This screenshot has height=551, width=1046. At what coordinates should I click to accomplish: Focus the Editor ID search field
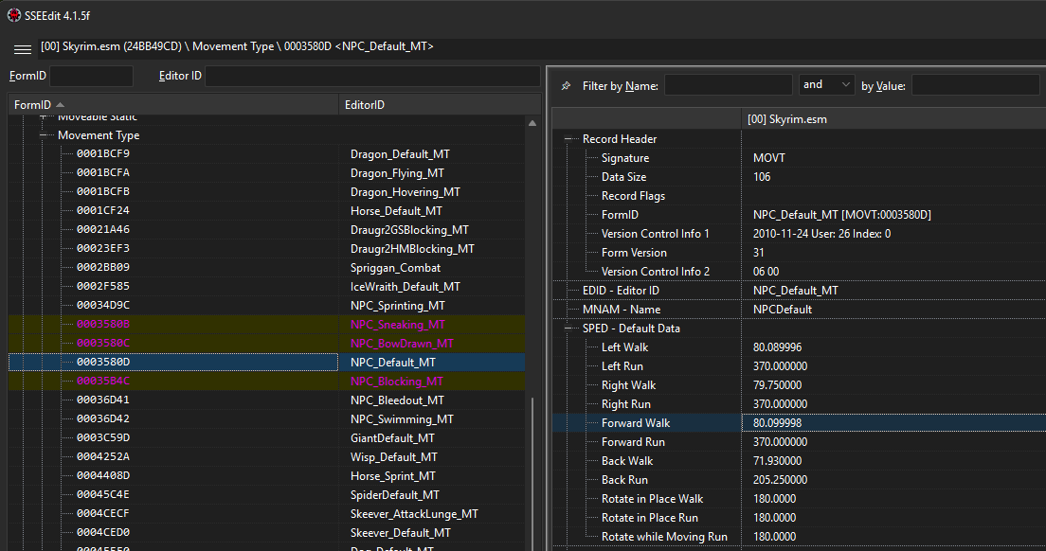371,76
